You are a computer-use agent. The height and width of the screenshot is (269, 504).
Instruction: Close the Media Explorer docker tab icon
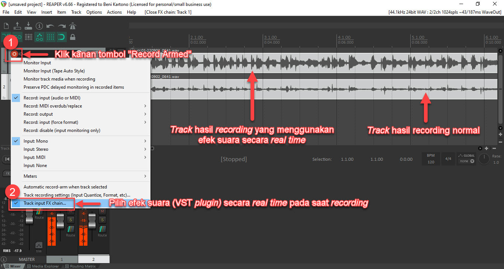click(30, 266)
